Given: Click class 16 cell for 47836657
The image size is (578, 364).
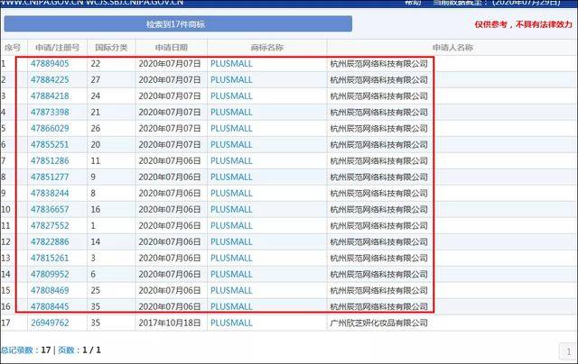Looking at the screenshot, I should coord(96,209).
